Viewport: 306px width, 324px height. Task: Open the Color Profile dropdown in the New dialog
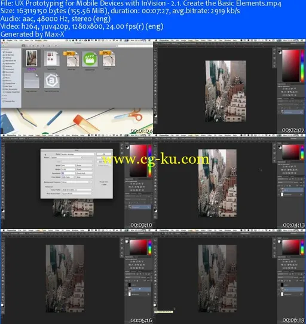(x=76, y=189)
